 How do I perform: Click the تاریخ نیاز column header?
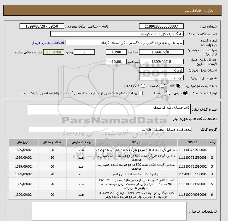tap(23, 142)
